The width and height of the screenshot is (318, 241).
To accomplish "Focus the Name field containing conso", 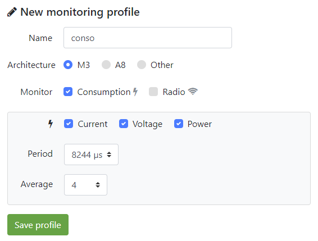I will coord(148,38).
